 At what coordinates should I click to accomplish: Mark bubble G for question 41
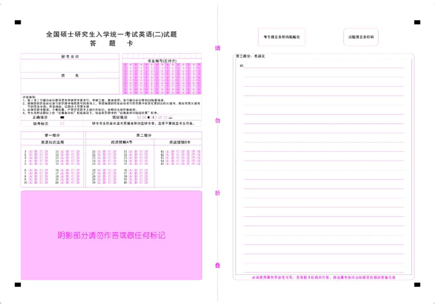point(197,151)
